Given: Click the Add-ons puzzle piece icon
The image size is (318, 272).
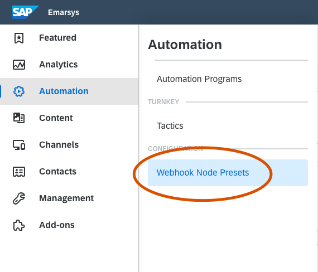Looking at the screenshot, I should click(19, 225).
